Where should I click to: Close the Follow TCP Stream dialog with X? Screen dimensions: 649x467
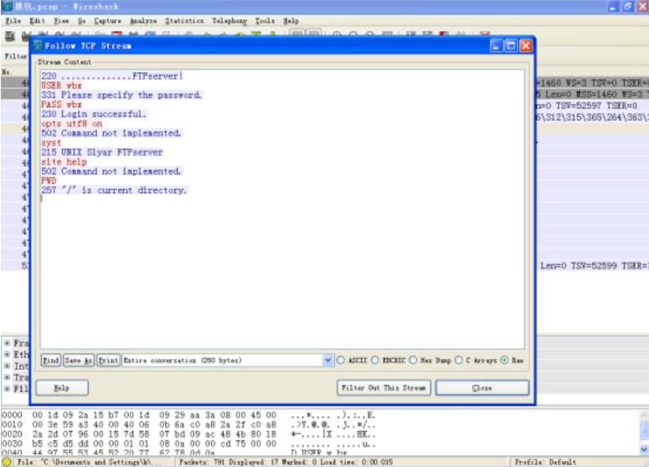click(526, 45)
